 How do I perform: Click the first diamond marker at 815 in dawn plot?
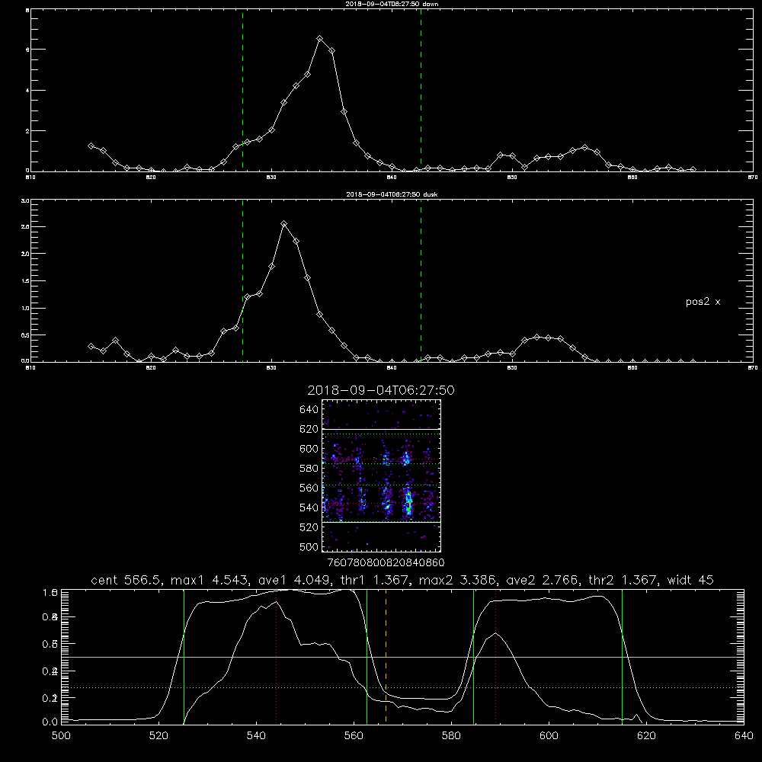[91, 146]
